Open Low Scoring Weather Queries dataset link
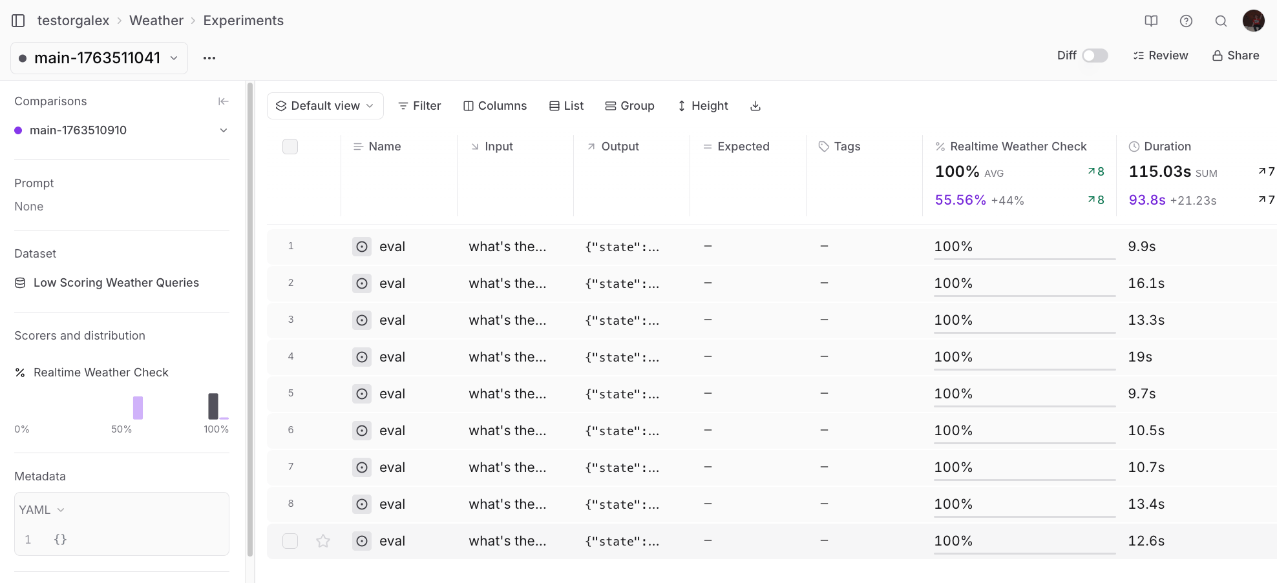The image size is (1277, 583). [116, 283]
